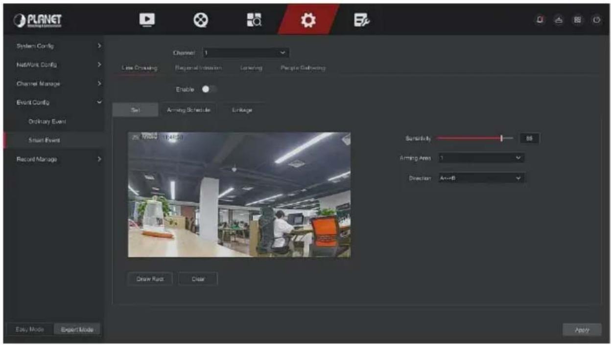This screenshot has height=345, width=611.
Task: Click the Sensitivity slider handle
Action: (x=502, y=139)
